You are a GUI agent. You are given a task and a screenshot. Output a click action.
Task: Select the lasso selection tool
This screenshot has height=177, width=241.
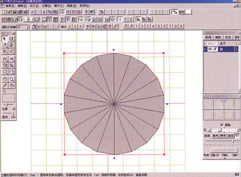pyautogui.click(x=11, y=51)
